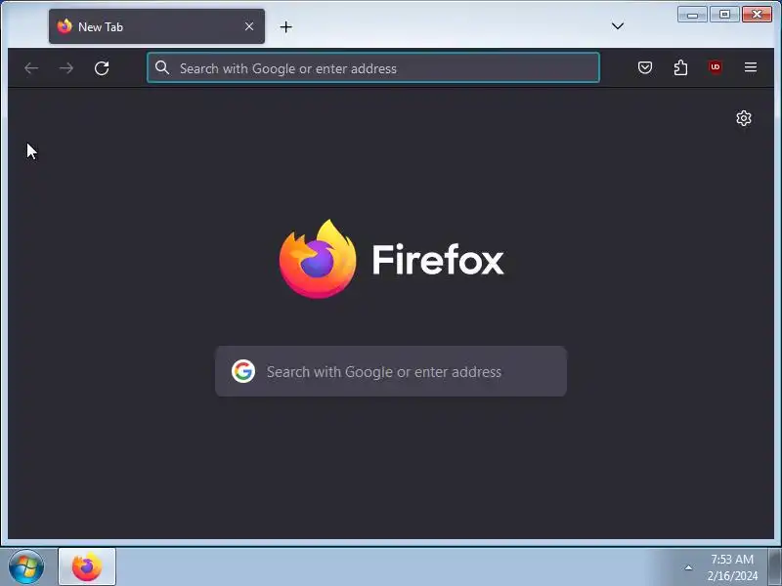
Task: Open the Extensions puzzle-piece menu
Action: point(680,67)
